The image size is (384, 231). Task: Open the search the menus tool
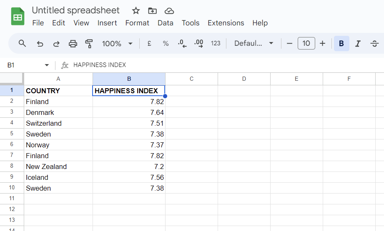click(x=23, y=43)
